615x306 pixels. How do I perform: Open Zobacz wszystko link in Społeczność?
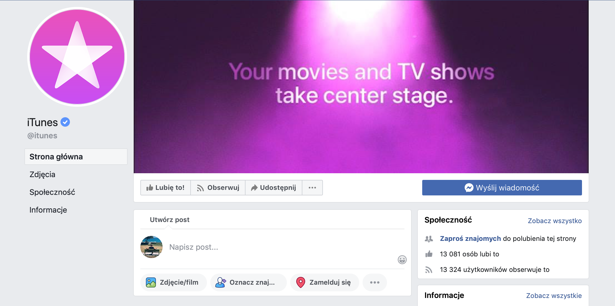(x=555, y=221)
